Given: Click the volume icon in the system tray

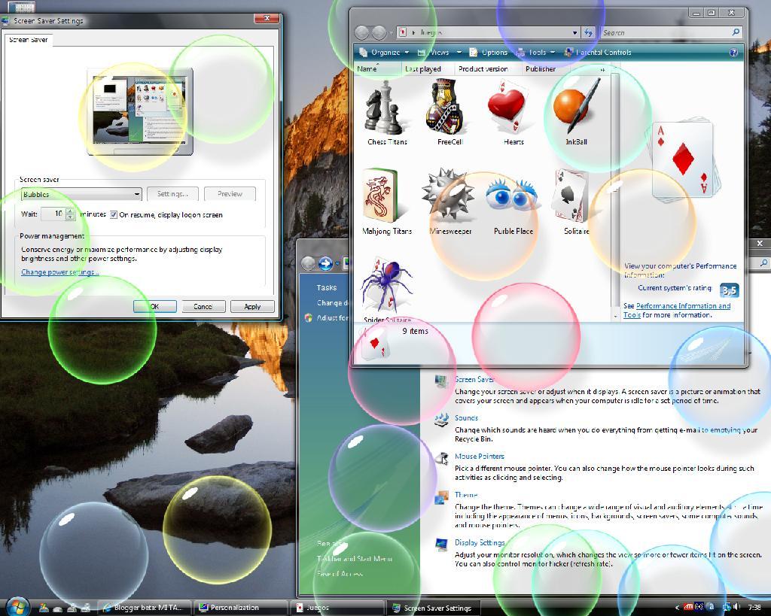Looking at the screenshot, I should (736, 608).
